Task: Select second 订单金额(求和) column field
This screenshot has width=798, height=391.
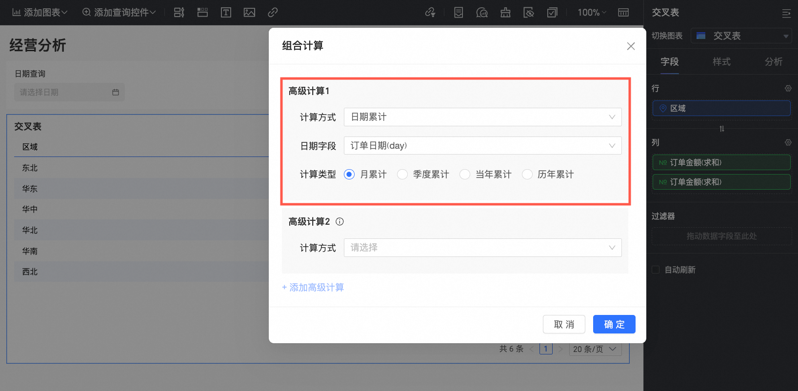Action: coord(721,182)
